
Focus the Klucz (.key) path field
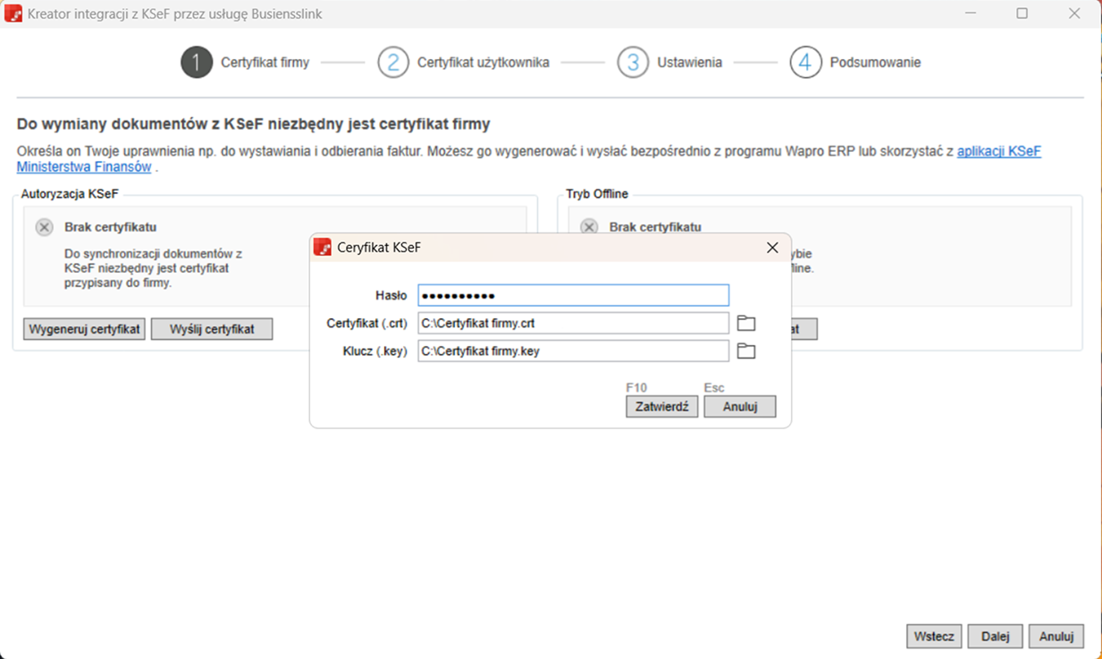[x=573, y=351]
